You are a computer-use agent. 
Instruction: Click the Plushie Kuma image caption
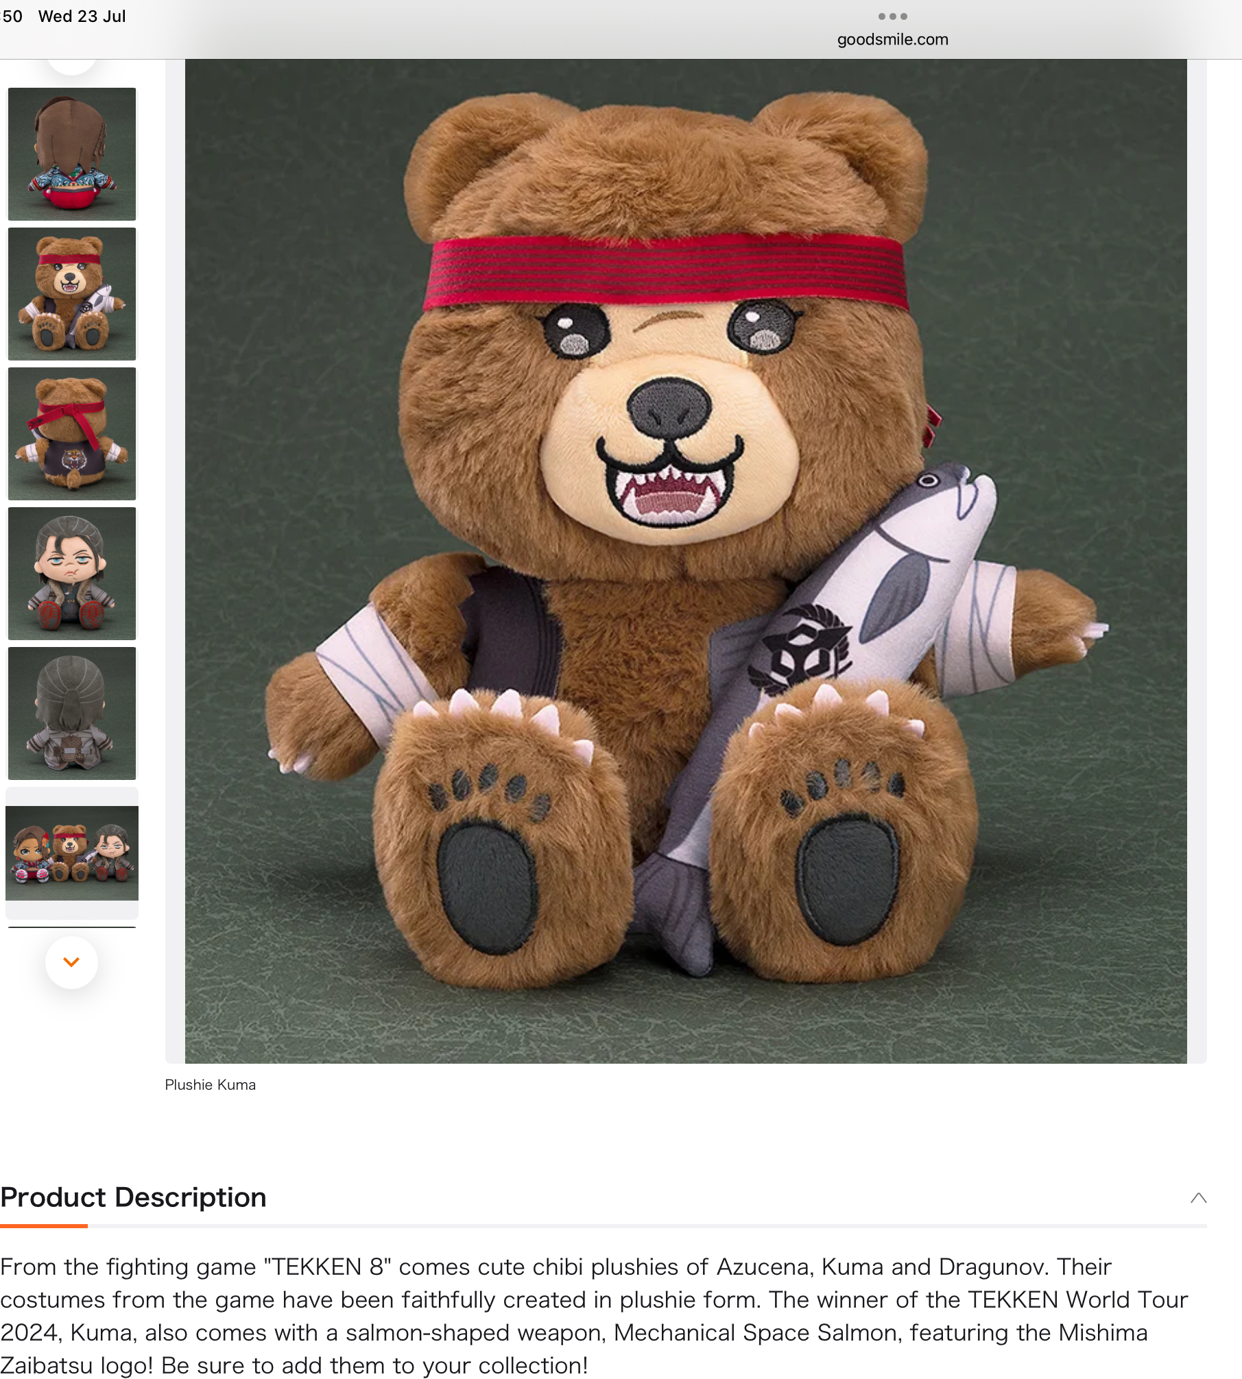(x=211, y=1085)
